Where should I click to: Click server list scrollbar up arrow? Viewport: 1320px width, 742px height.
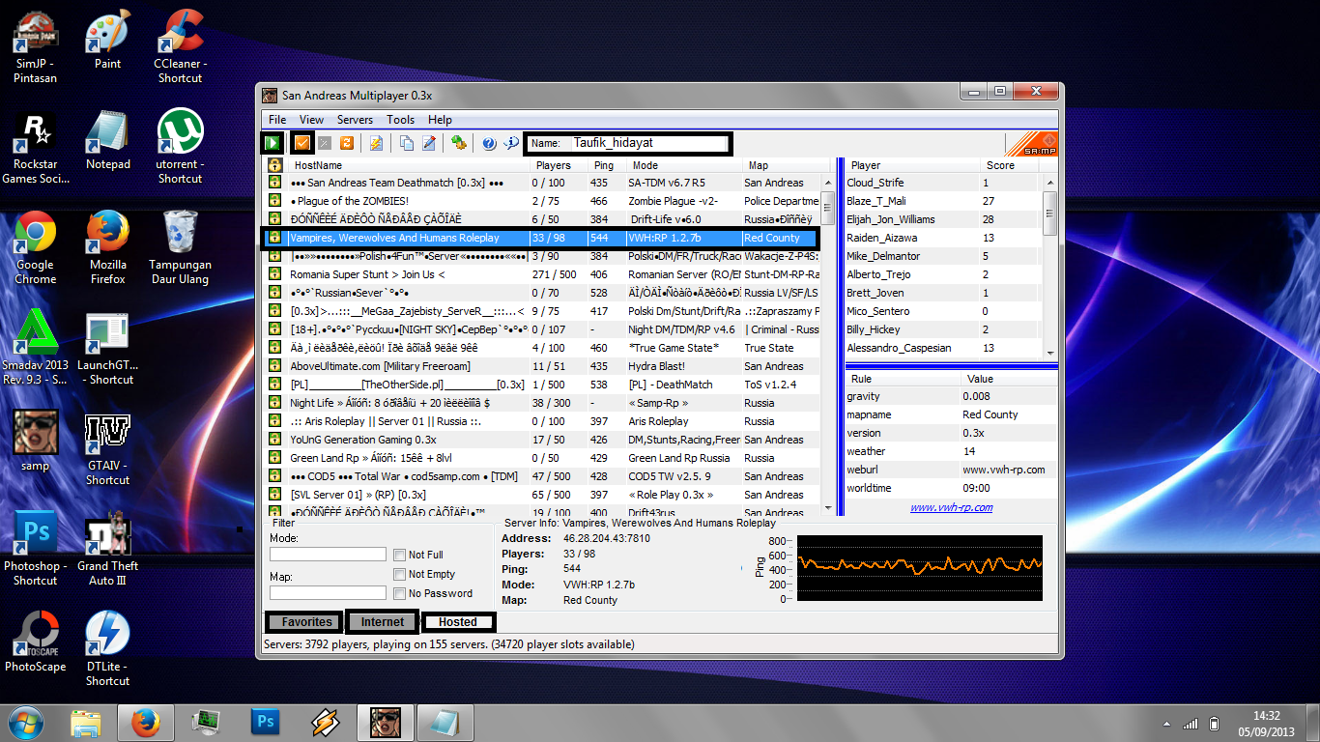pyautogui.click(x=827, y=182)
